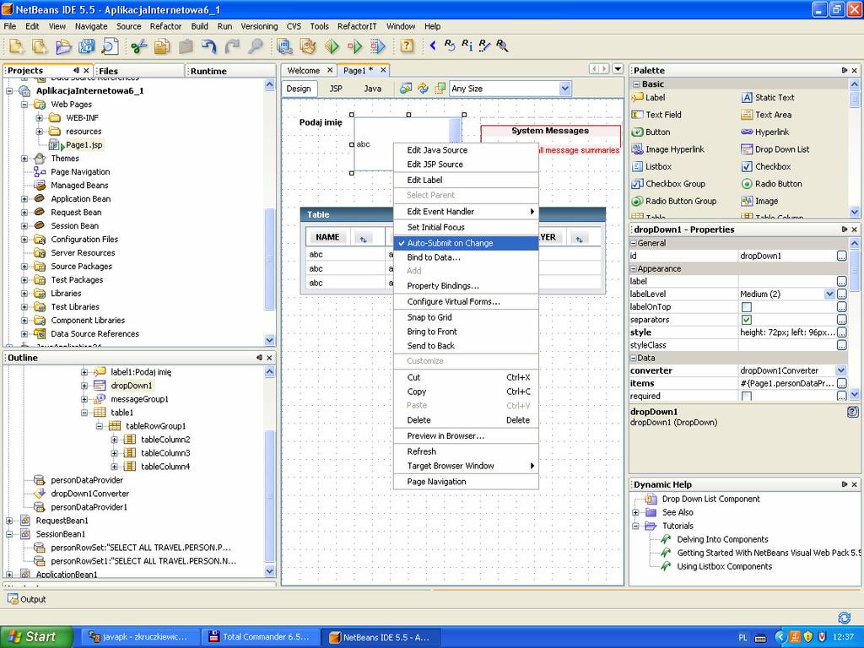The width and height of the screenshot is (864, 648).
Task: Select the Hyperlink palette component
Action: click(x=765, y=132)
